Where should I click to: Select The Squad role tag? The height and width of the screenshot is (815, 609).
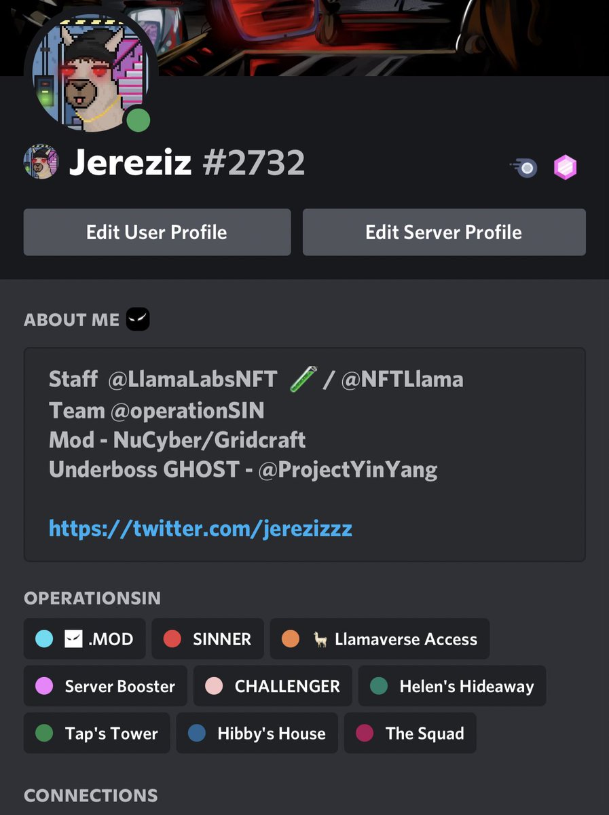point(410,733)
